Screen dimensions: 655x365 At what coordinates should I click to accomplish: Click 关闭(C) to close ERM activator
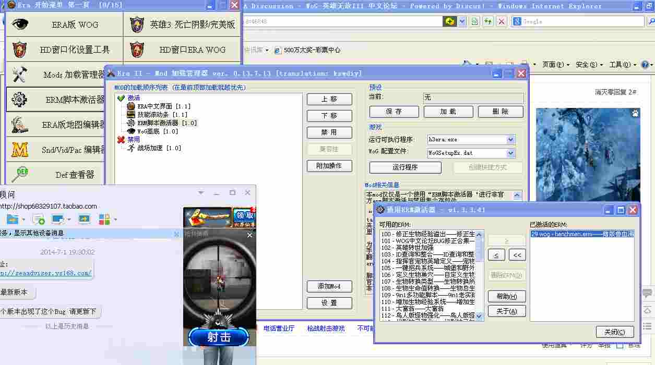click(615, 332)
